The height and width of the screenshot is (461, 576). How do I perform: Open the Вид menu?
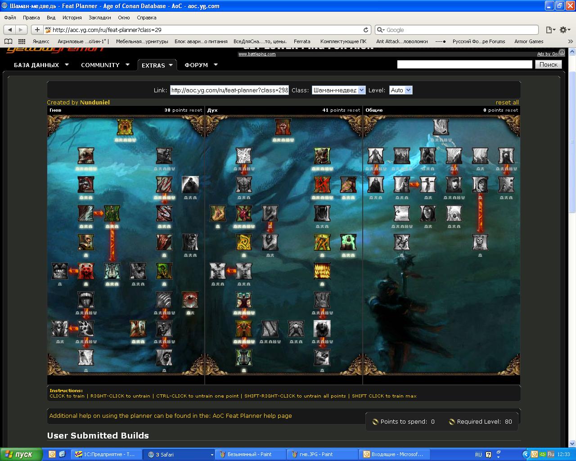tap(51, 18)
